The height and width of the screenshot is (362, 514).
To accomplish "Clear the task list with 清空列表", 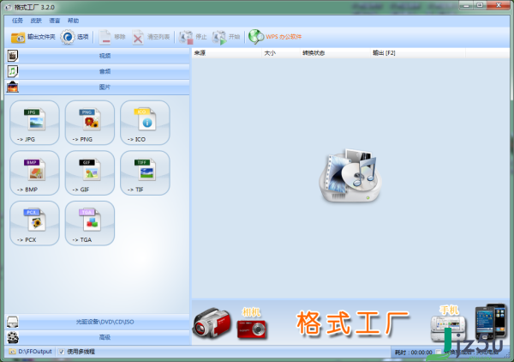I will pos(151,37).
